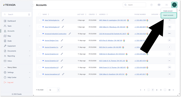The image size is (181, 97).
Task: Edit Aurora Innovations LLP with its pencil icon
Action: click(63, 74)
